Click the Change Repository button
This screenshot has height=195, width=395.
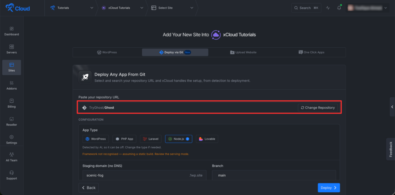tap(318, 108)
